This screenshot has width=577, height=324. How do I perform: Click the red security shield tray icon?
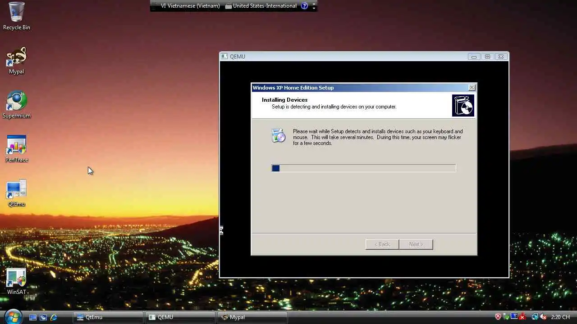498,317
